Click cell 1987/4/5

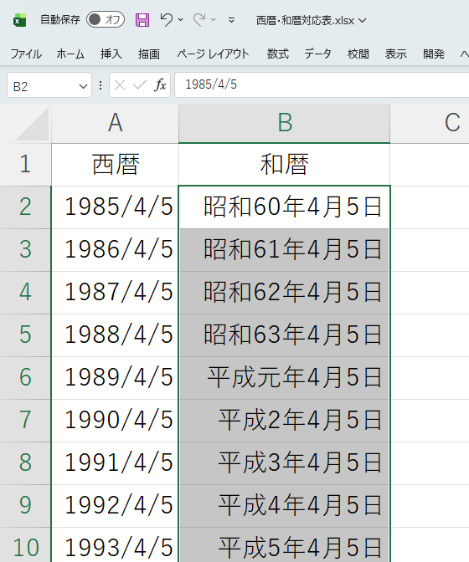[116, 293]
